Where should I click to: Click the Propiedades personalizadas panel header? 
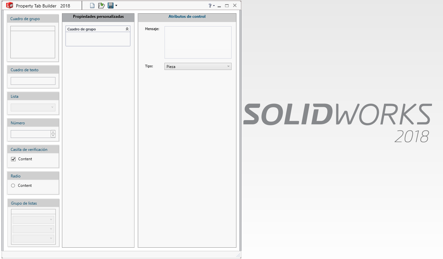click(98, 17)
